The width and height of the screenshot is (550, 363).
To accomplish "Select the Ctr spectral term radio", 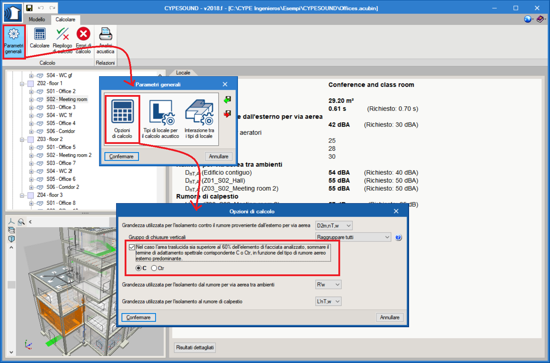I will [154, 268].
